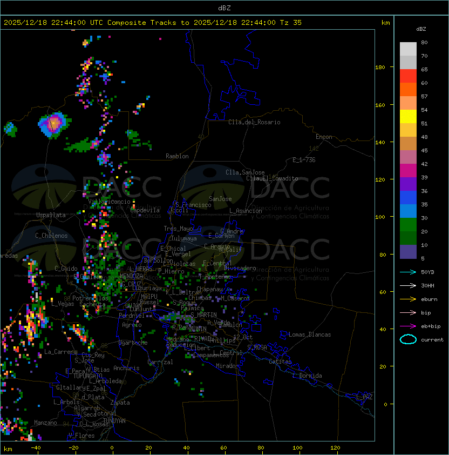Image resolution: width=449 pixels, height=455 pixels.
Task: Click the strong radar cell near Uspallata north
Action: pyautogui.click(x=54, y=124)
